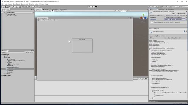Open the Gizmos dropdown
This screenshot has height=105, width=188.
click(x=123, y=11)
